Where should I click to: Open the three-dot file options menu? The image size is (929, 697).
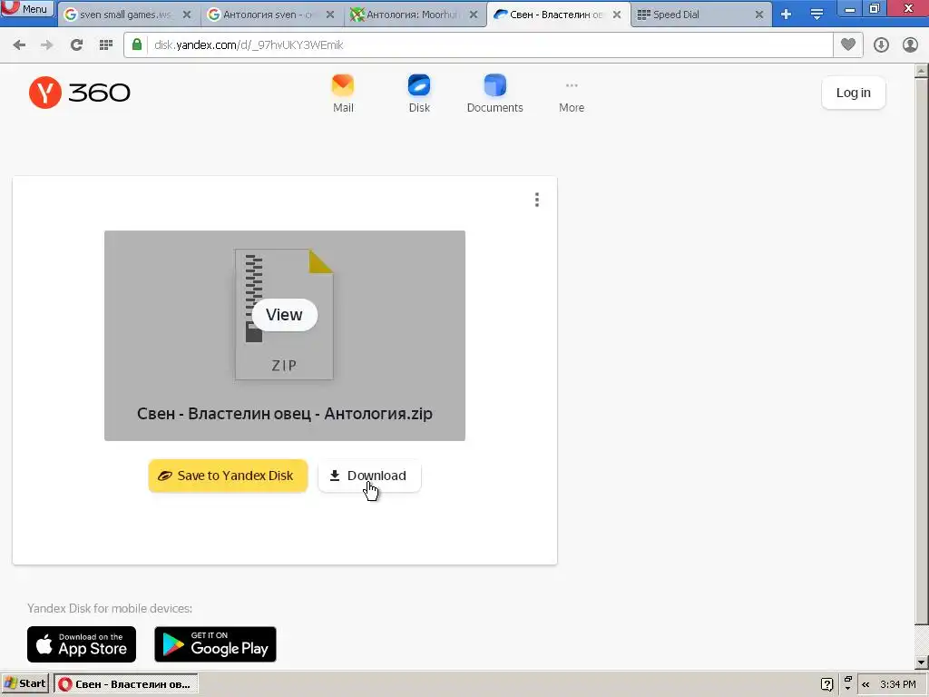tap(537, 200)
